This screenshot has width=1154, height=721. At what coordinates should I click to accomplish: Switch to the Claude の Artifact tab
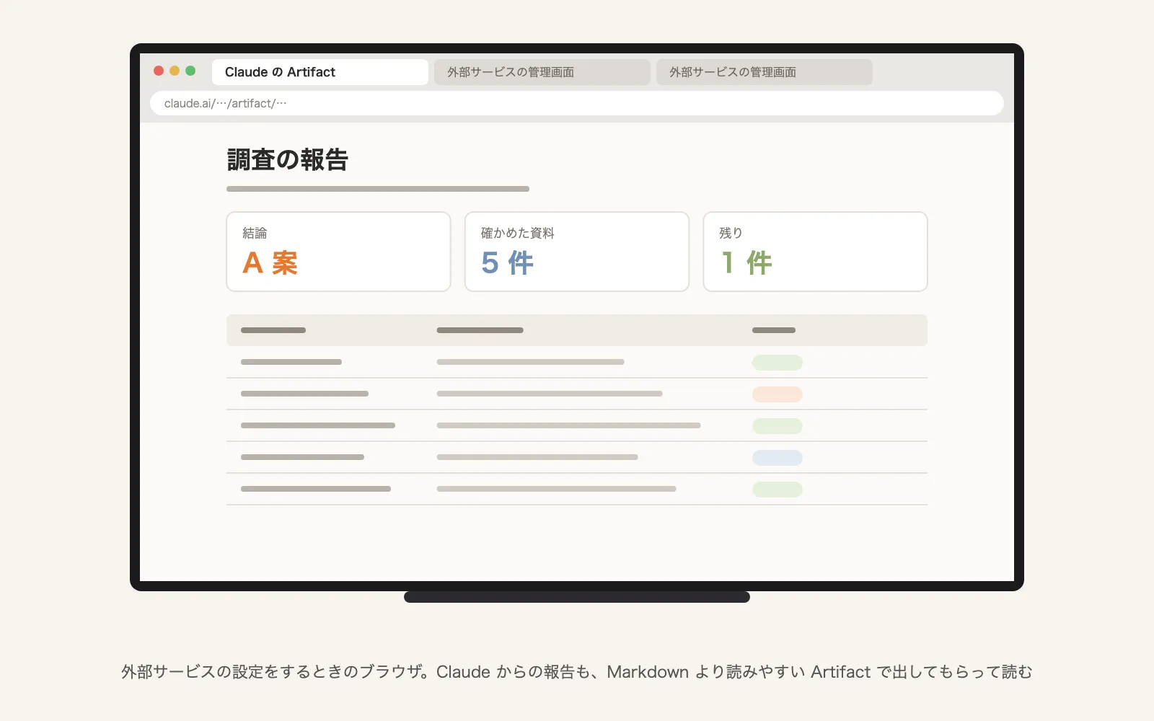point(320,72)
